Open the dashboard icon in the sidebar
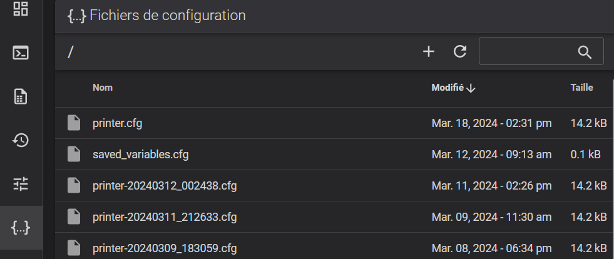Screen dimensions: 614x259 tap(21, 9)
